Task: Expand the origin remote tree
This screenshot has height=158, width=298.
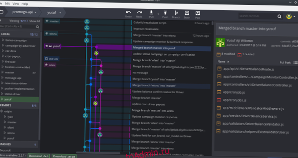Action: [8, 111]
